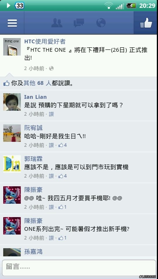View the other 68 people who liked

pyautogui.click(x=37, y=83)
